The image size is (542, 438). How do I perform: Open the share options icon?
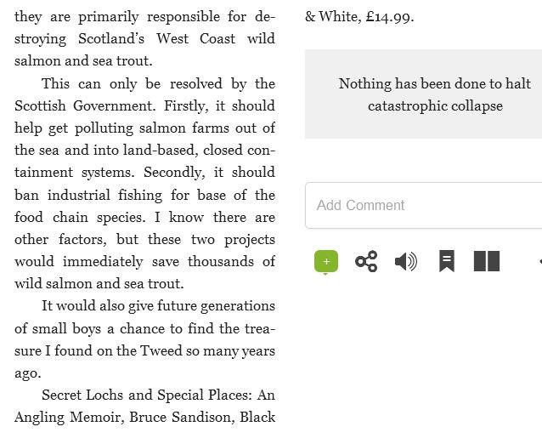click(366, 261)
